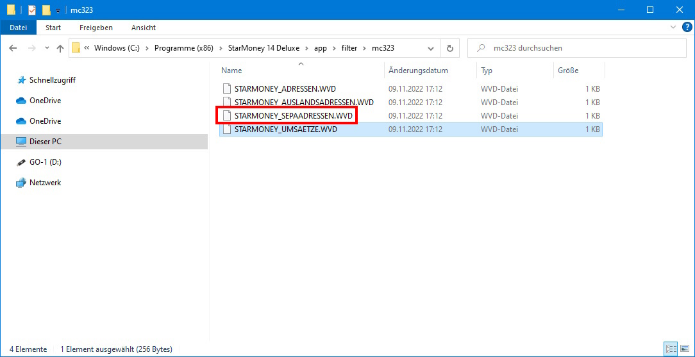
Task: Expand the address bar history dropdown
Action: [430, 48]
